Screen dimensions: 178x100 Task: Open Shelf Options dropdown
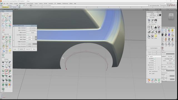click(x=152, y=15)
